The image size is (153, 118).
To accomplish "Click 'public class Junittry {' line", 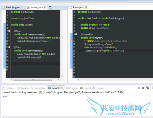I will coord(23,25).
